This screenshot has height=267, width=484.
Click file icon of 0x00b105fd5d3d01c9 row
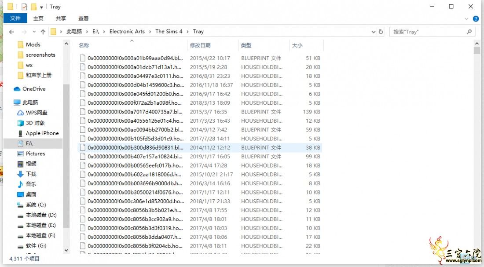82,139
